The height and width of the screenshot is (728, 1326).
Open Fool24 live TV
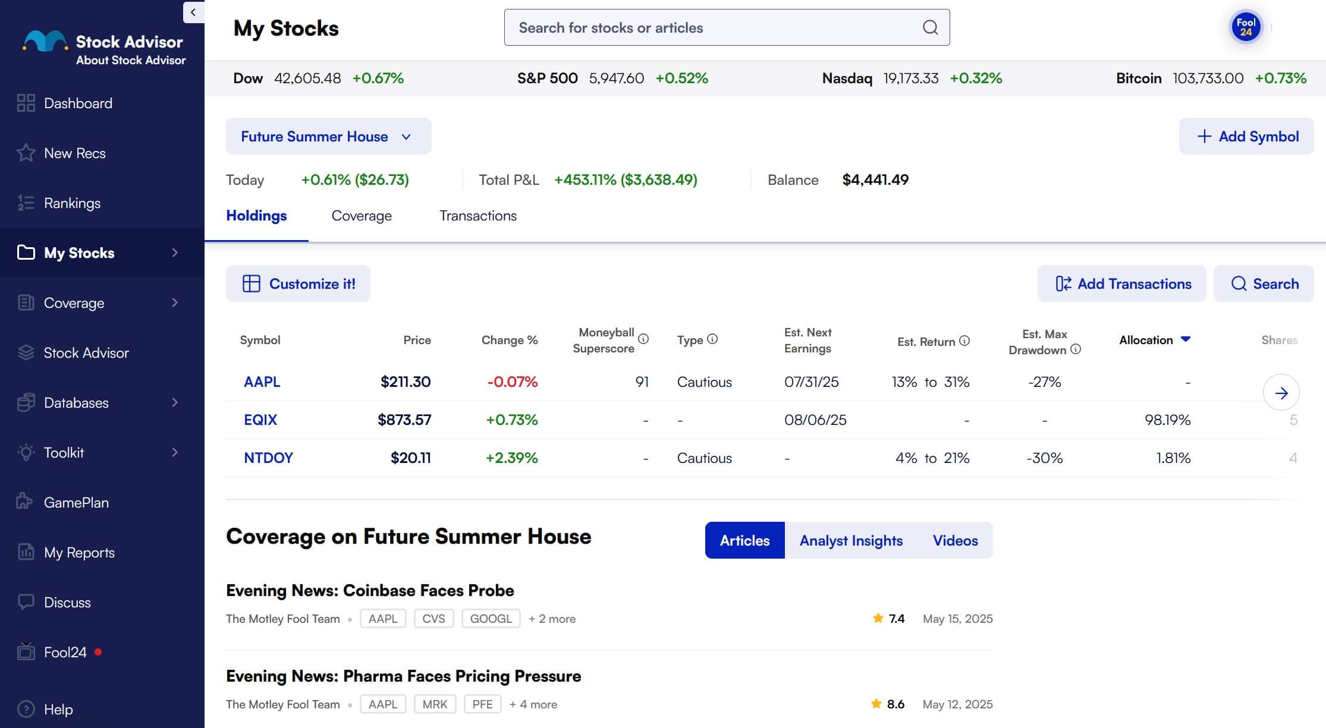pyautogui.click(x=65, y=652)
